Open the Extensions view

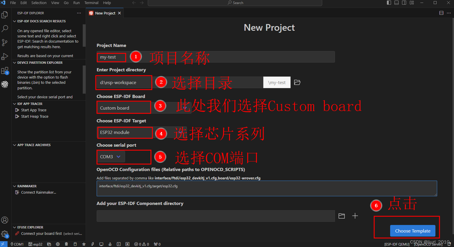point(5,70)
